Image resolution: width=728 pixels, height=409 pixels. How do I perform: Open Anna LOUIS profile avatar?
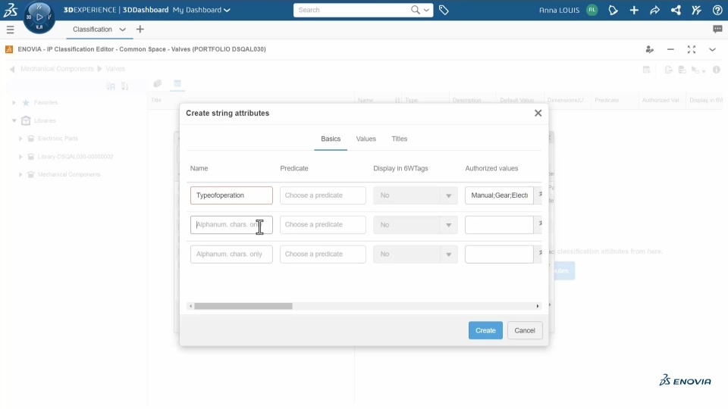(x=592, y=10)
